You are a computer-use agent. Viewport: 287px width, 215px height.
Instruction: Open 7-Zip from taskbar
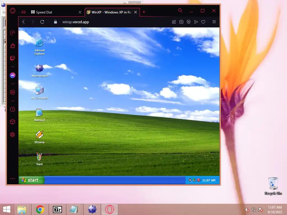[x=57, y=209]
